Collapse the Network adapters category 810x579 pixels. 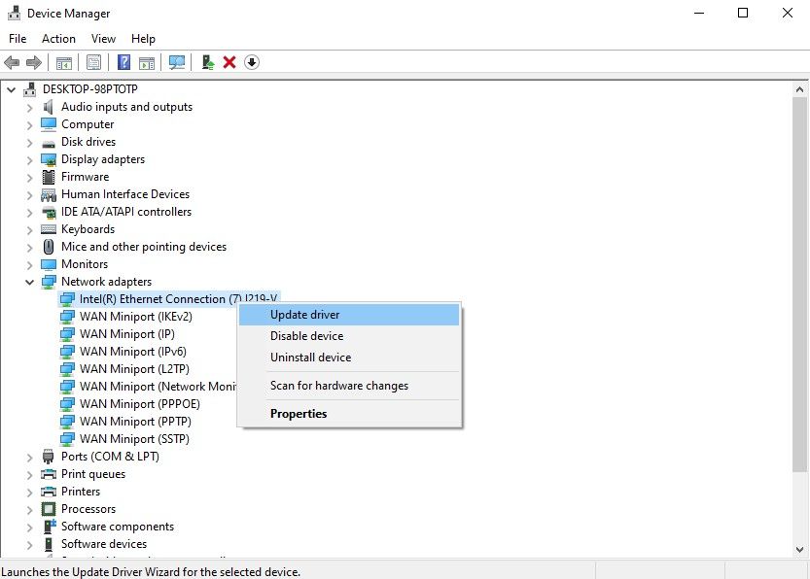pos(29,281)
